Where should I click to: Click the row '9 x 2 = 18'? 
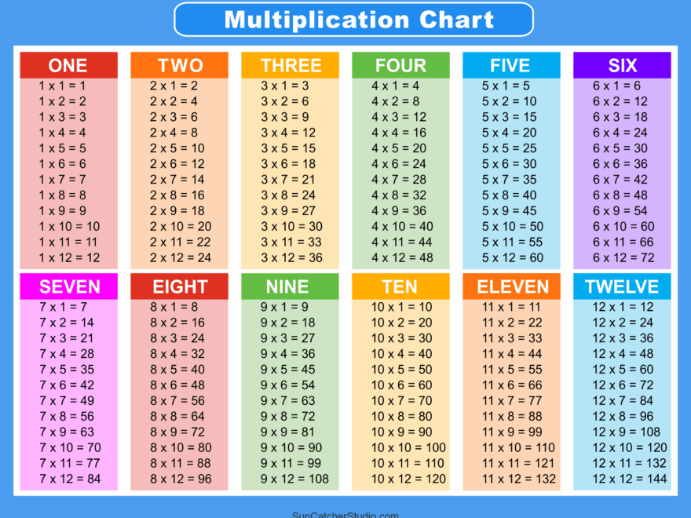pyautogui.click(x=287, y=323)
